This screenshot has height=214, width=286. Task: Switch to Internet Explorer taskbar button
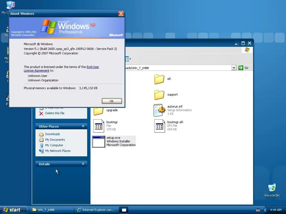click(97, 210)
